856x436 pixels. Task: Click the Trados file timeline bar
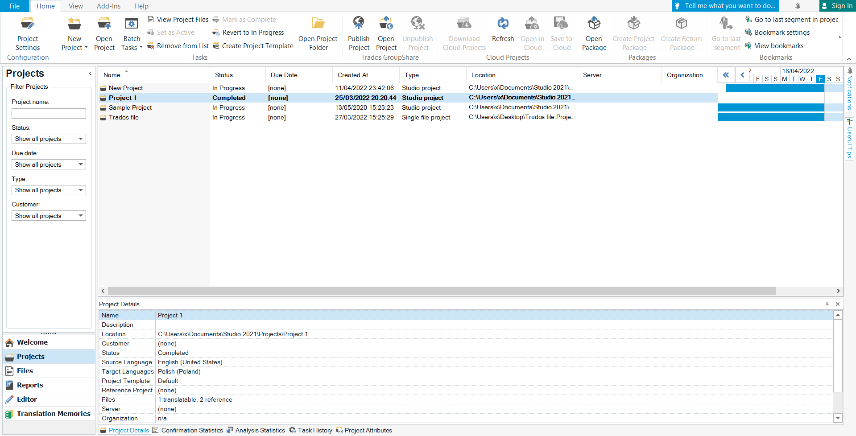(x=771, y=117)
